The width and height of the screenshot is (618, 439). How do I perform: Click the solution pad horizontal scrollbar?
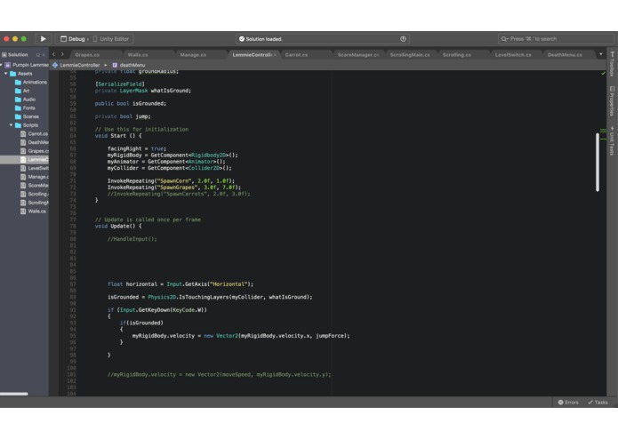(14, 394)
